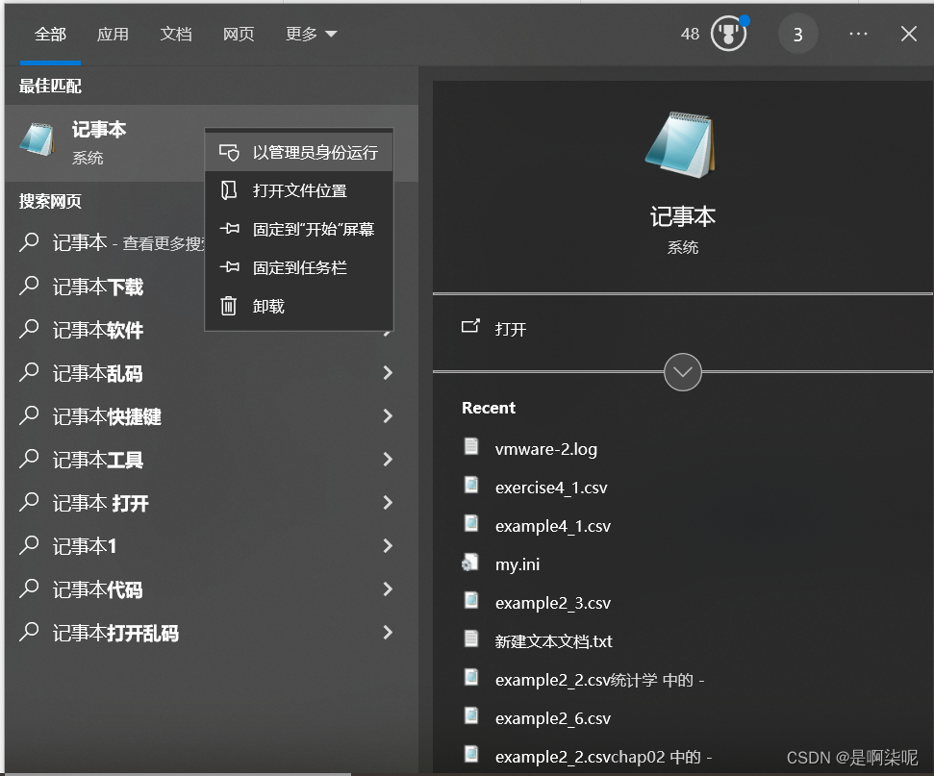Choose 卸载 from context menu
934x776 pixels.
coord(299,306)
